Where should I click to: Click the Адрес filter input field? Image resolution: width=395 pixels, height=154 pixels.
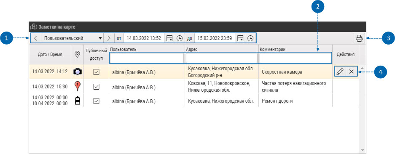222,58
